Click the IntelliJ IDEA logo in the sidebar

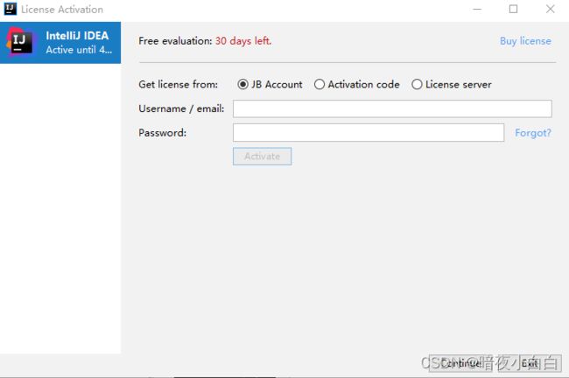pos(20,42)
